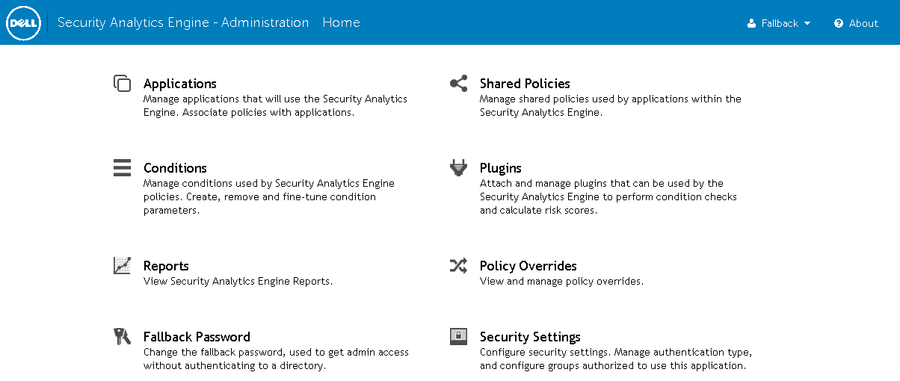
Task: Open the Applications link
Action: coord(180,84)
